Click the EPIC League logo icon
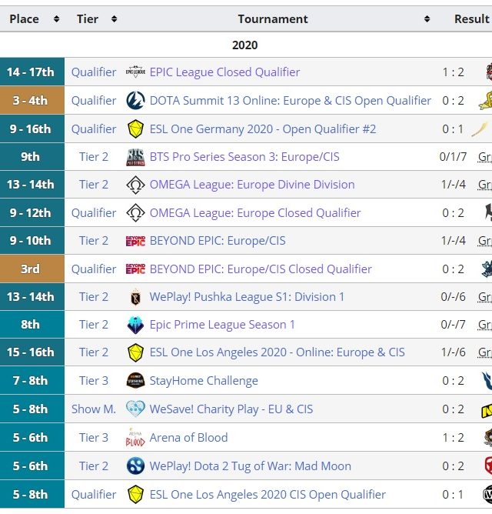 135,72
